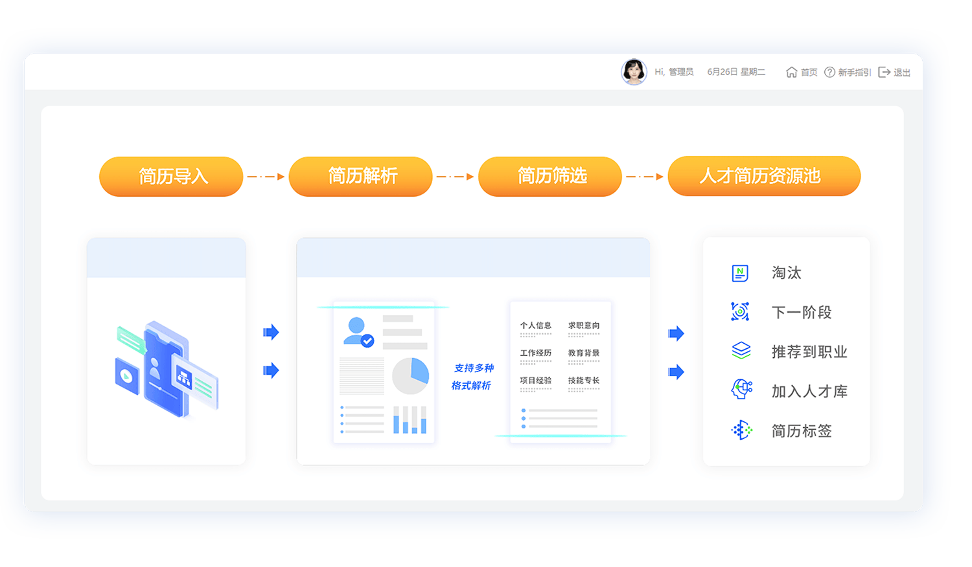Click the 简历导入 button
972x567 pixels.
tap(170, 176)
